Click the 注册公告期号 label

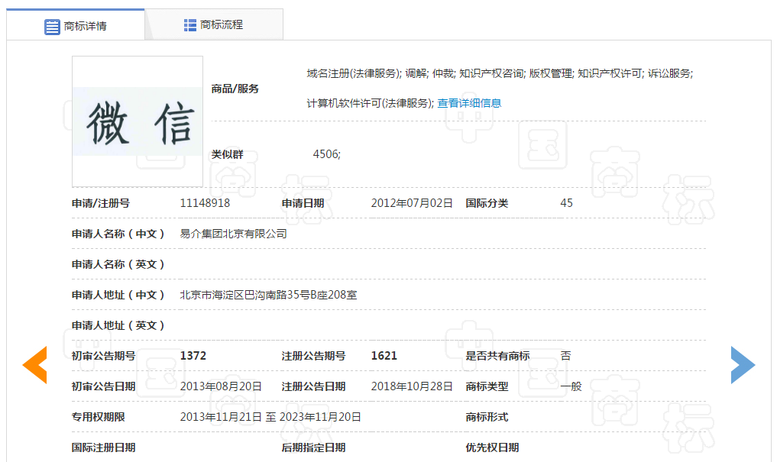click(x=313, y=356)
